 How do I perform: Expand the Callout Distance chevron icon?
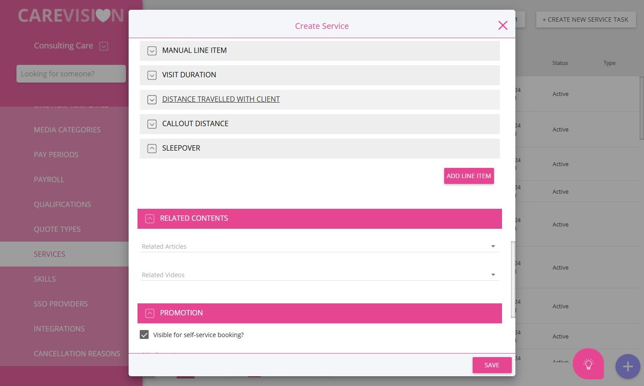coord(152,124)
